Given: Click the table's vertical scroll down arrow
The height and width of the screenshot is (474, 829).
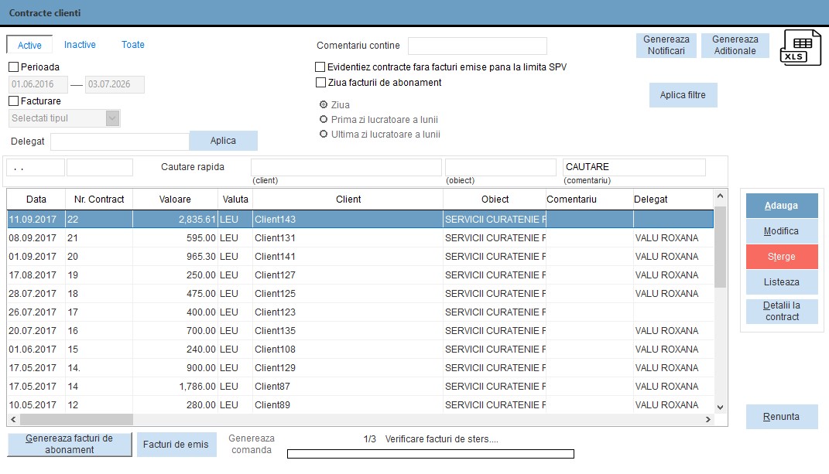Looking at the screenshot, I should coord(720,407).
